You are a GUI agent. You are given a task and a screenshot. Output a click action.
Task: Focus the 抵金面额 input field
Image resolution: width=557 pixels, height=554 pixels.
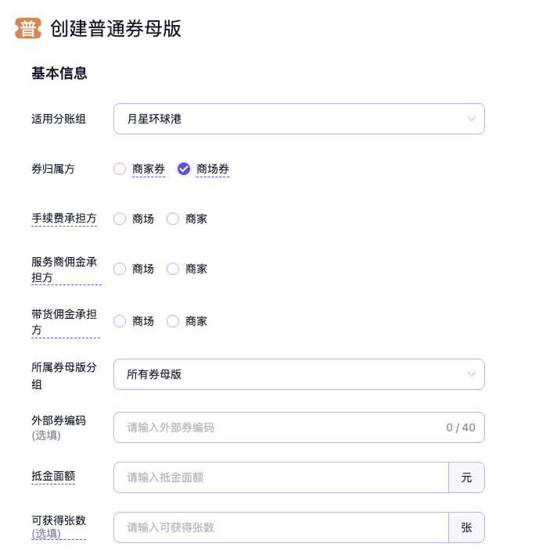click(x=282, y=477)
